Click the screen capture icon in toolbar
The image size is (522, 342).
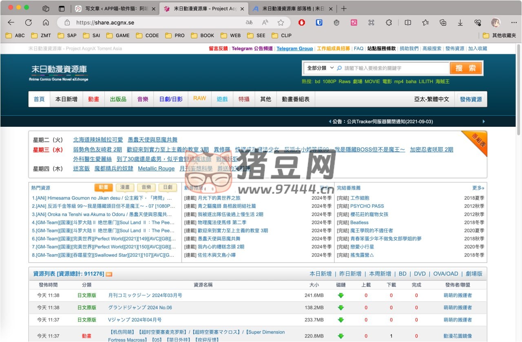pos(371,23)
